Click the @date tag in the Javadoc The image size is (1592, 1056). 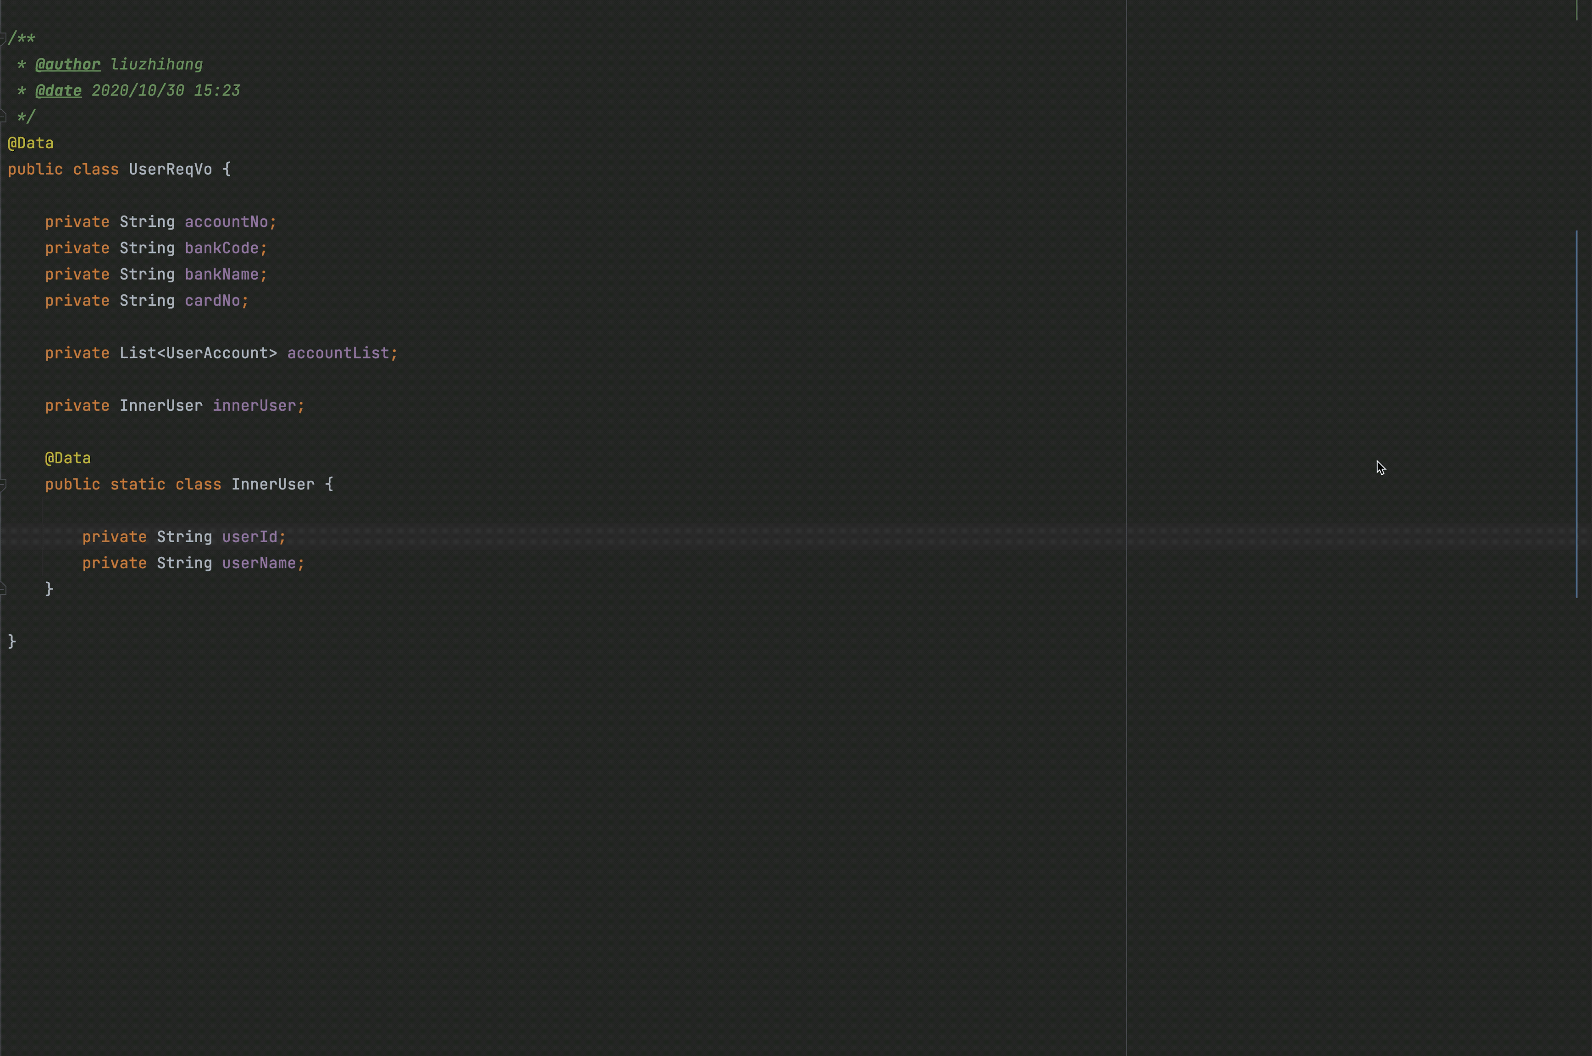[58, 91]
